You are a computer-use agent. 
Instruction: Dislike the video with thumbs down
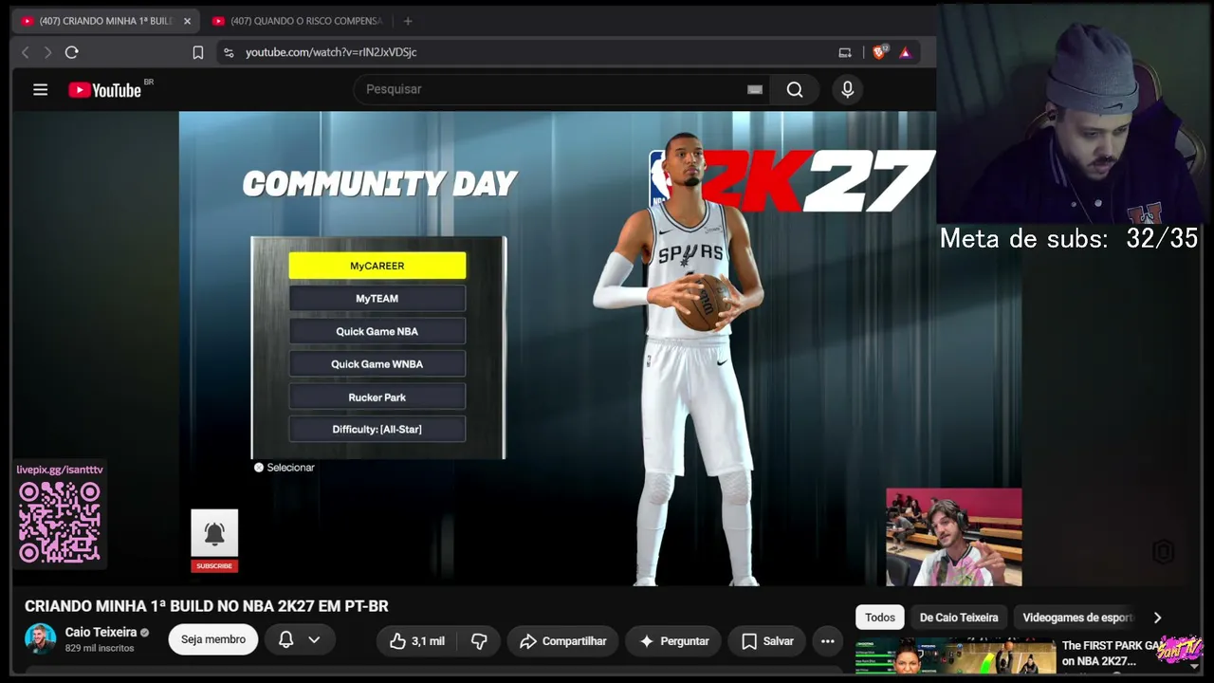point(479,641)
